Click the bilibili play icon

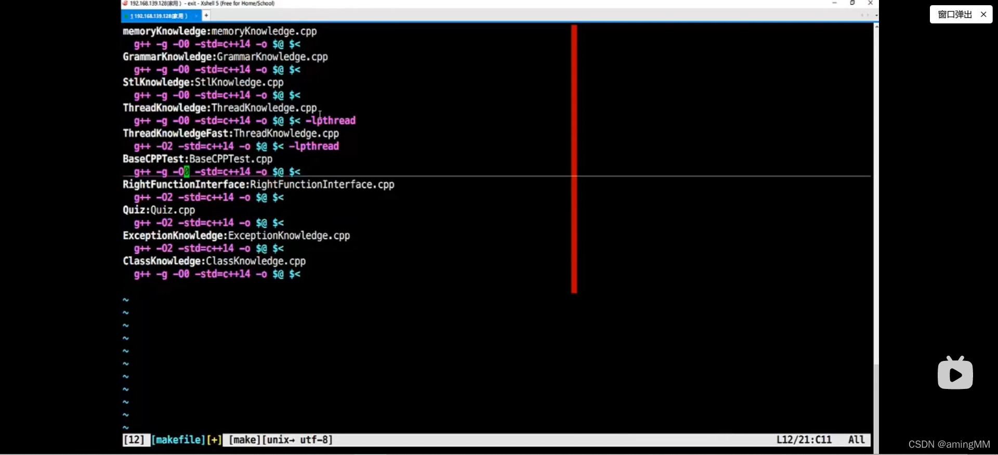[x=955, y=373]
